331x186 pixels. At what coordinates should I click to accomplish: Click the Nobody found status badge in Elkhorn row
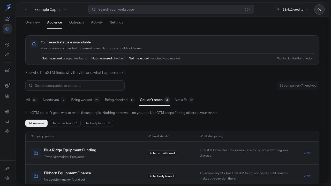tap(162, 176)
